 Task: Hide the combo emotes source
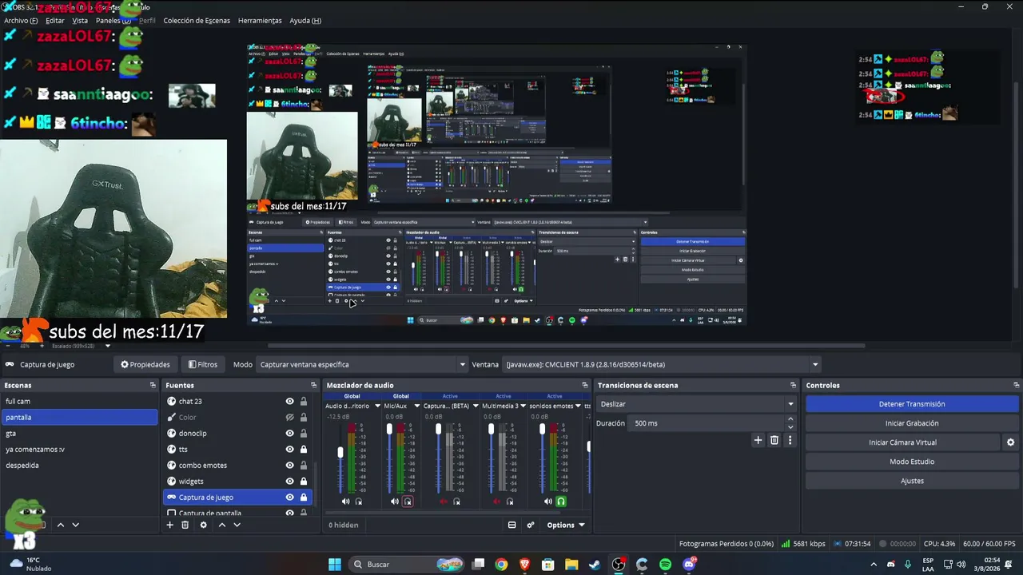point(289,465)
